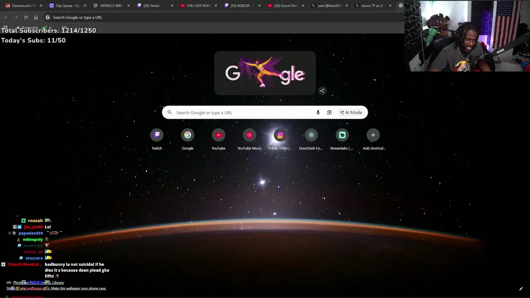Go back with the browser back arrow
This screenshot has height=298, width=530.
pos(6,17)
